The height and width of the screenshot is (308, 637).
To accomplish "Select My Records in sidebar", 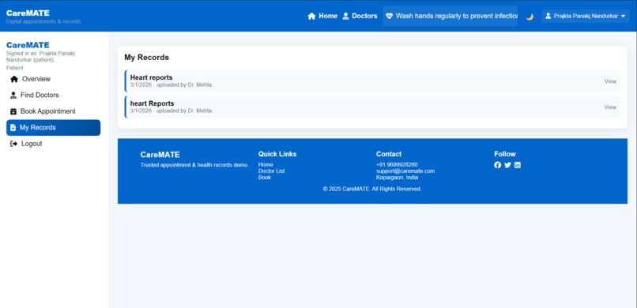I will 53,127.
